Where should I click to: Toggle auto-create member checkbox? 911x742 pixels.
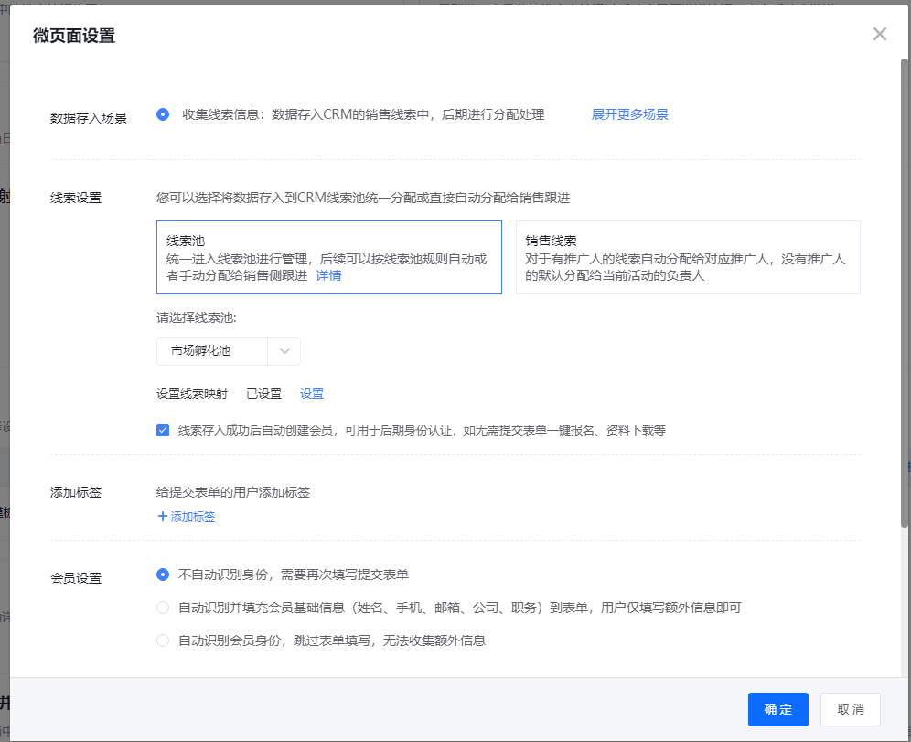(163, 430)
